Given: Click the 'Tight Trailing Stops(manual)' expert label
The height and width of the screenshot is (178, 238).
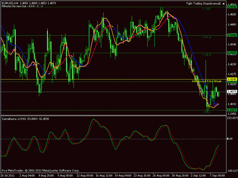Looking at the screenshot, I should [x=203, y=3].
